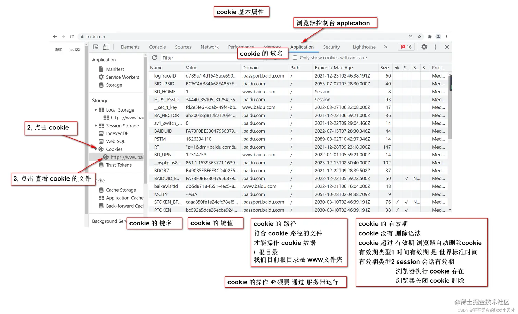
Task: Switch to the Sources tab
Action: tap(183, 47)
